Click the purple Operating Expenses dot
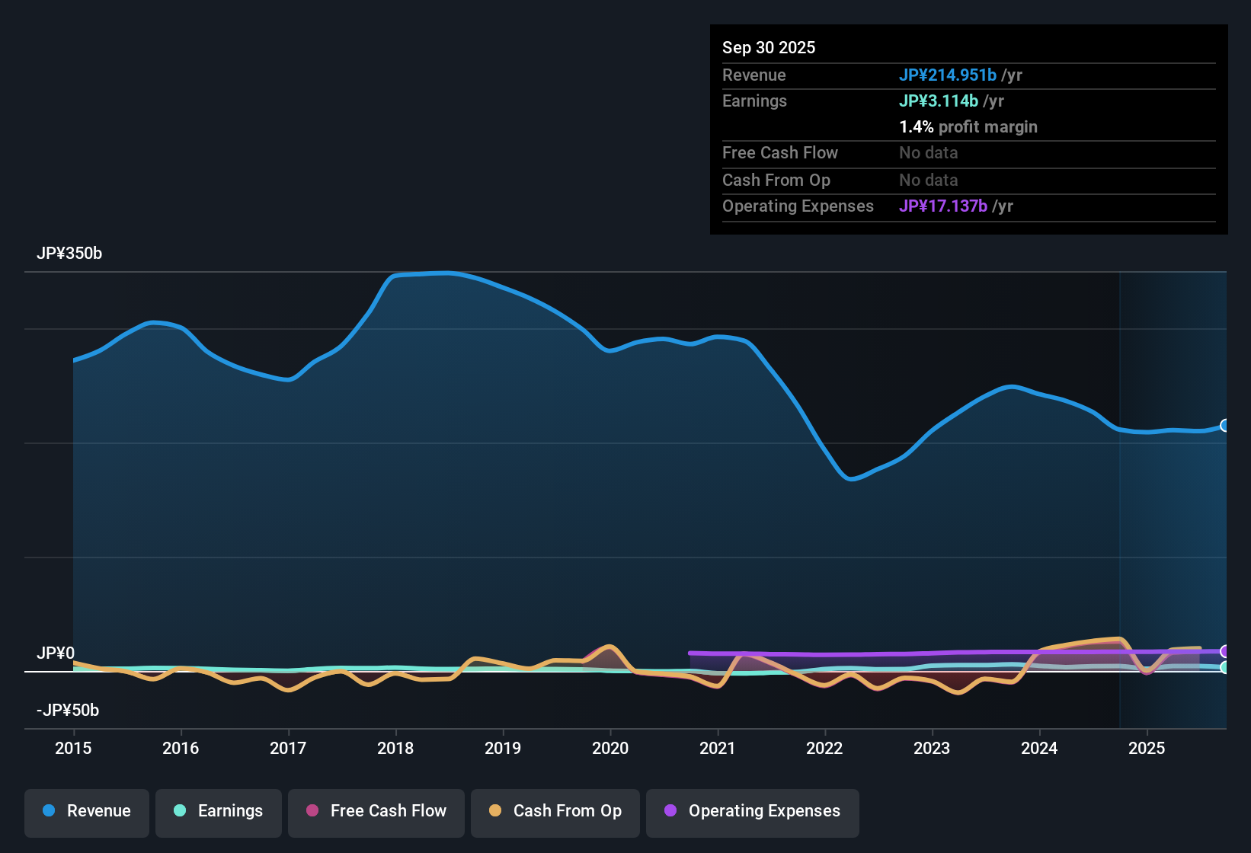Screen dimensions: 1251x853 670,811
